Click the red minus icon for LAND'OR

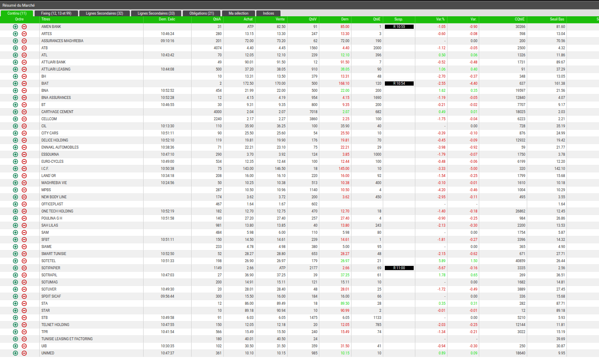tap(24, 176)
